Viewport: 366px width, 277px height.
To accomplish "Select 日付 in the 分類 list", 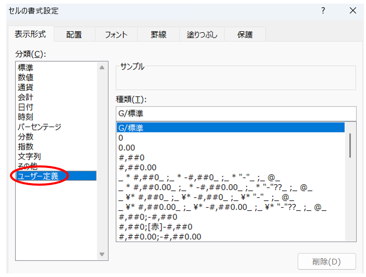I will pyautogui.click(x=26, y=107).
